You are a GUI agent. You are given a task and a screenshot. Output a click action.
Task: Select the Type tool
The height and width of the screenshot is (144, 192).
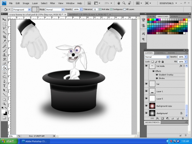pos(4,86)
